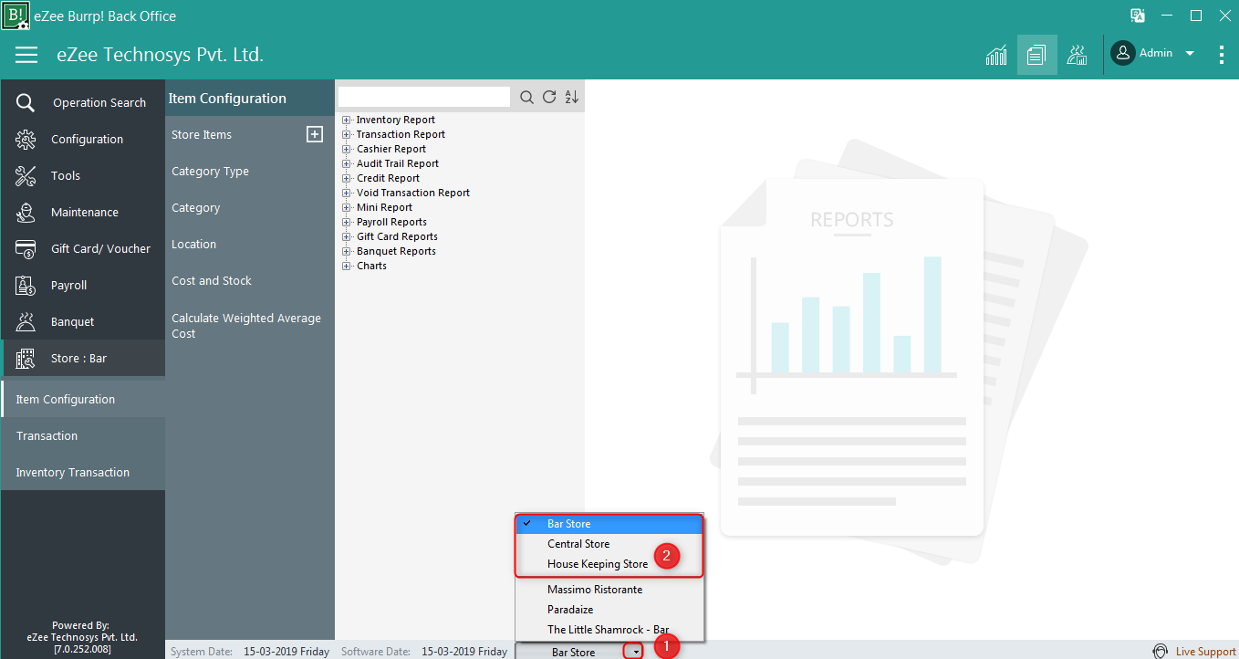Screen dimensions: 1239x659
Task: Click the A-Z sort report list icon
Action: pyautogui.click(x=572, y=97)
